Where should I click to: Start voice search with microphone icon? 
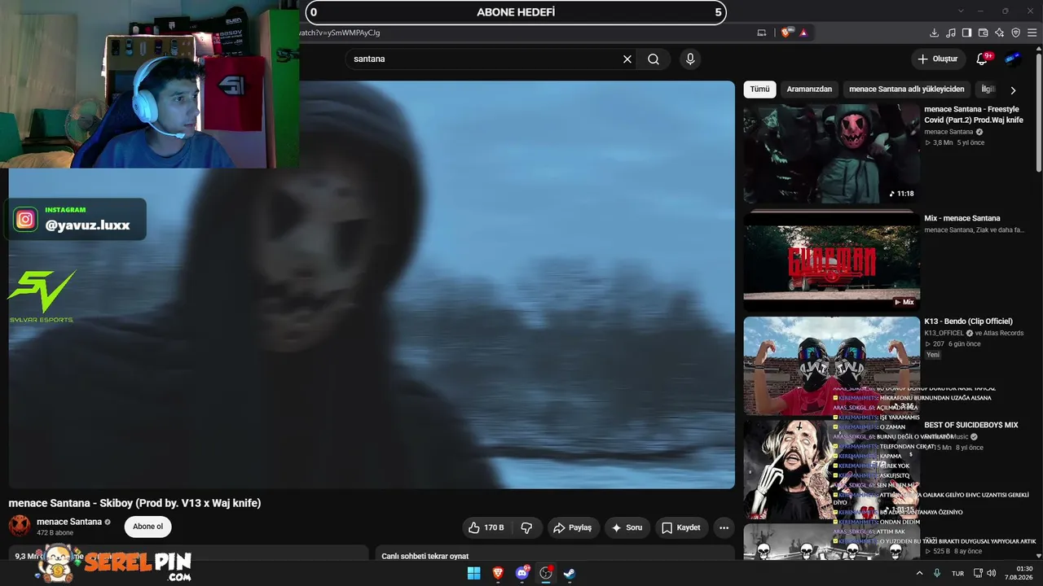pos(690,59)
